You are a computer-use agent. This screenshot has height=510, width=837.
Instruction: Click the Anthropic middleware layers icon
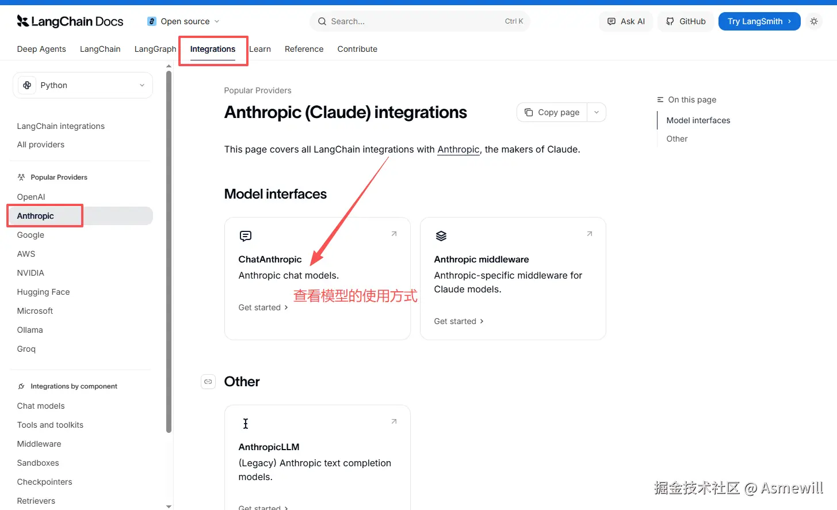click(441, 236)
